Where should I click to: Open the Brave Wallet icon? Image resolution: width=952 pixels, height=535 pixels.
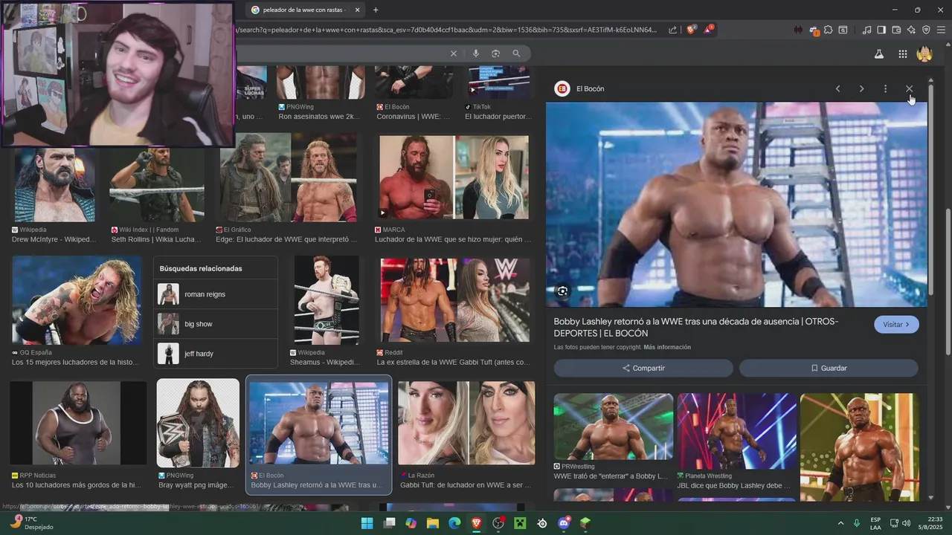point(896,30)
